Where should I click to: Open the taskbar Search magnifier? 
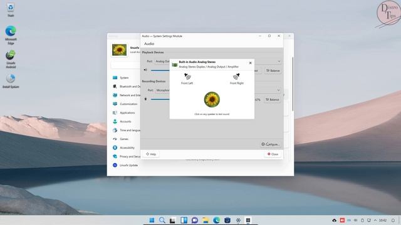(162, 220)
